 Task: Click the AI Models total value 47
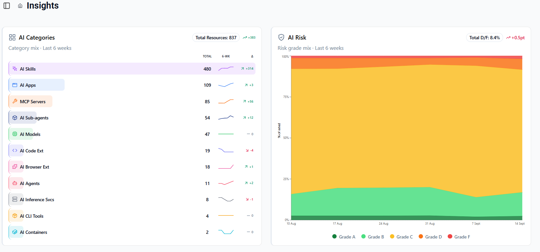click(x=207, y=134)
